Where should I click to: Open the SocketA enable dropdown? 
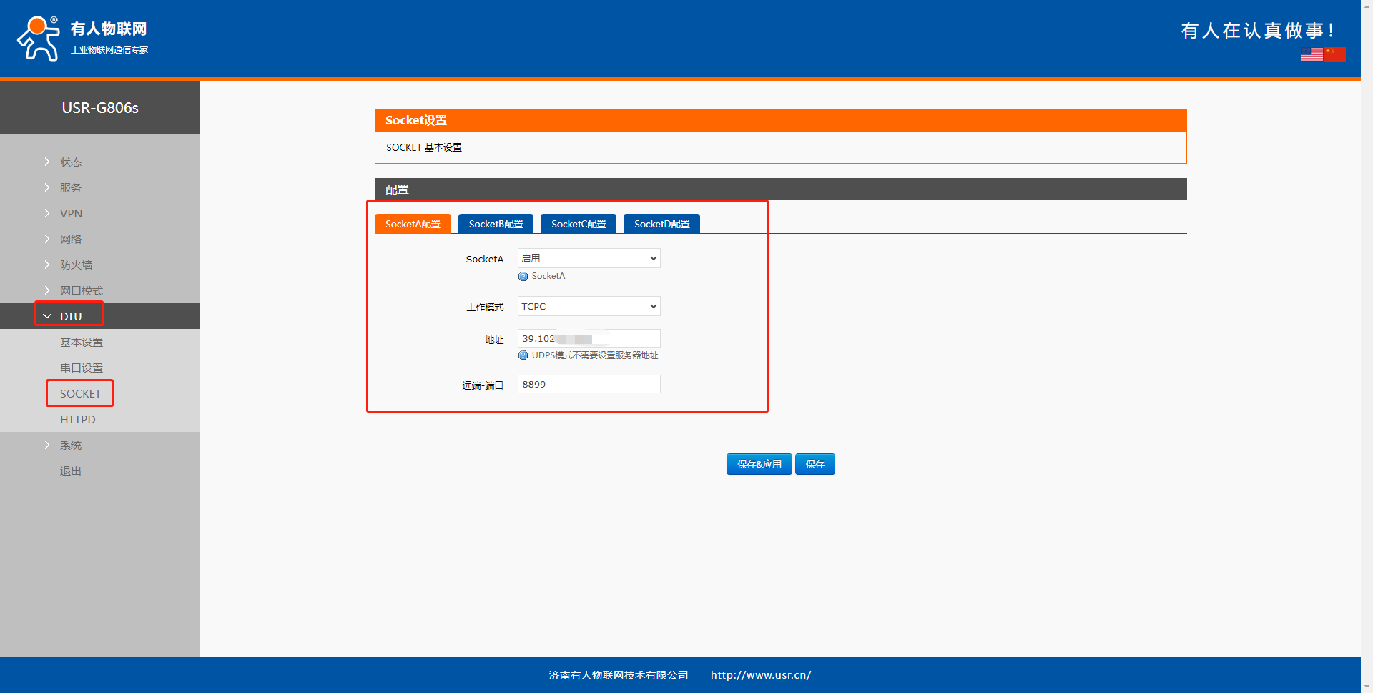pyautogui.click(x=589, y=258)
